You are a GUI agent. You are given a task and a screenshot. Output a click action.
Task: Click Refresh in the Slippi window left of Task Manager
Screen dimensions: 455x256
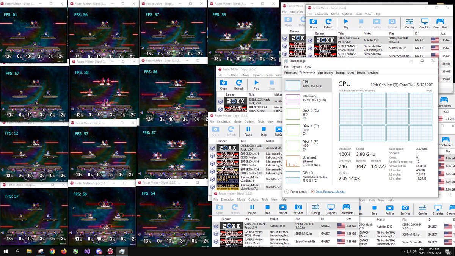click(239, 85)
